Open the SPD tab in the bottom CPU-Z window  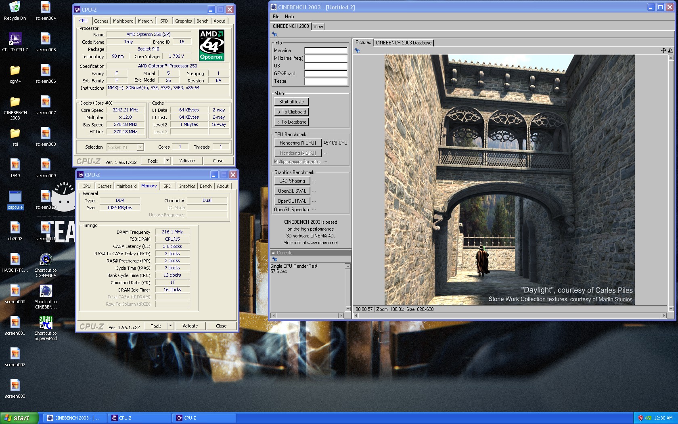(167, 186)
